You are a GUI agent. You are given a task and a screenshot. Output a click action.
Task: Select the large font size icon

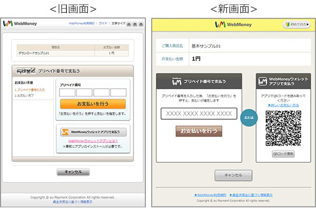(x=141, y=24)
